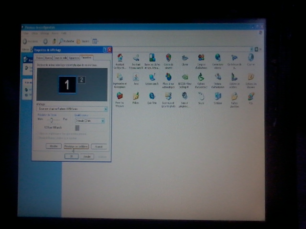
Task: Open the Souris mouse icon
Action: [201, 98]
